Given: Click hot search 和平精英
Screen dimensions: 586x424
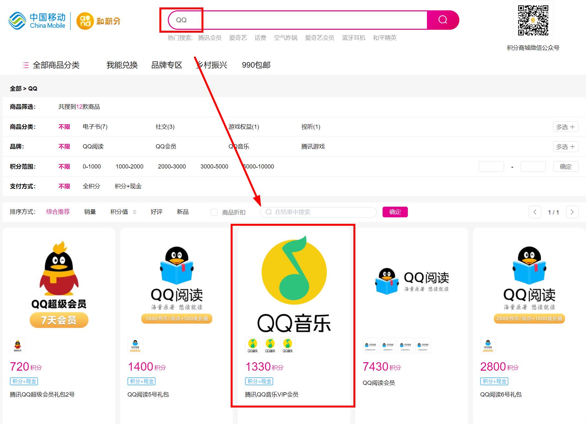Looking at the screenshot, I should click(385, 38).
